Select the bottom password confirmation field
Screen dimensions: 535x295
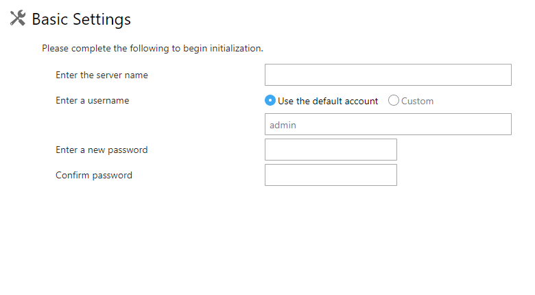click(331, 175)
